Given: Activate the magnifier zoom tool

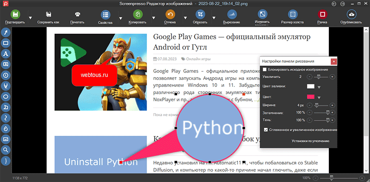Looking at the screenshot, I should 6,150.
